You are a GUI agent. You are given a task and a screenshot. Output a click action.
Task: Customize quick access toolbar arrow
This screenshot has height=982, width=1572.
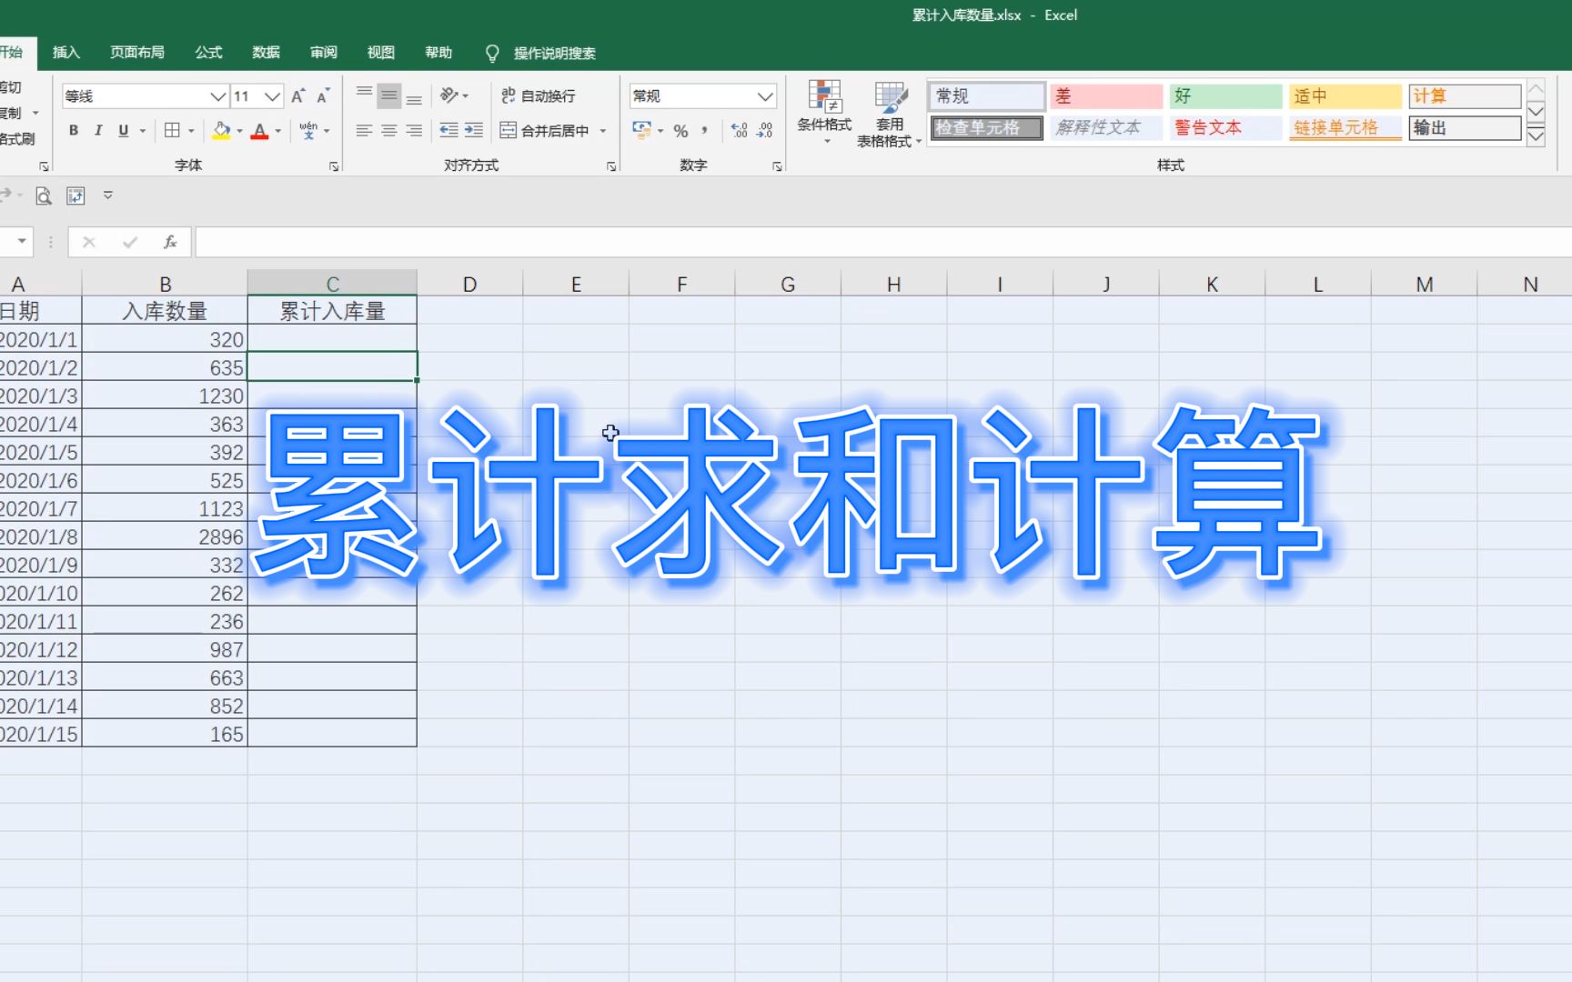[x=108, y=195]
